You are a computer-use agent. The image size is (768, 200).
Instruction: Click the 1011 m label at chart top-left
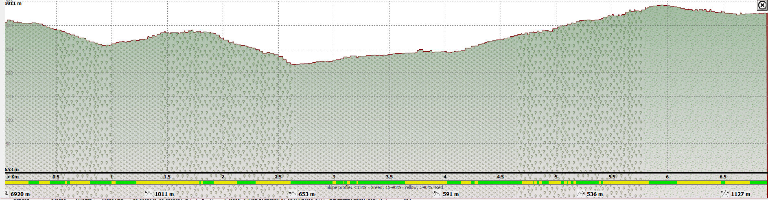[13, 3]
